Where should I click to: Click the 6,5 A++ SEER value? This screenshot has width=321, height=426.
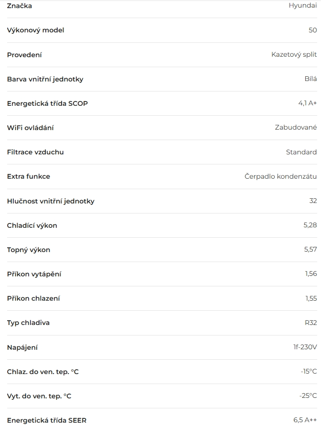pyautogui.click(x=305, y=420)
